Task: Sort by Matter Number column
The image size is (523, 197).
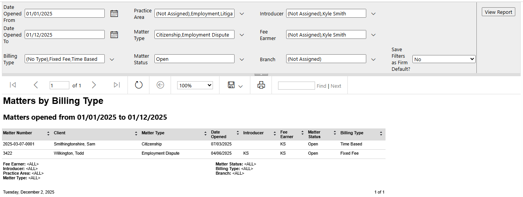Action: click(x=48, y=134)
